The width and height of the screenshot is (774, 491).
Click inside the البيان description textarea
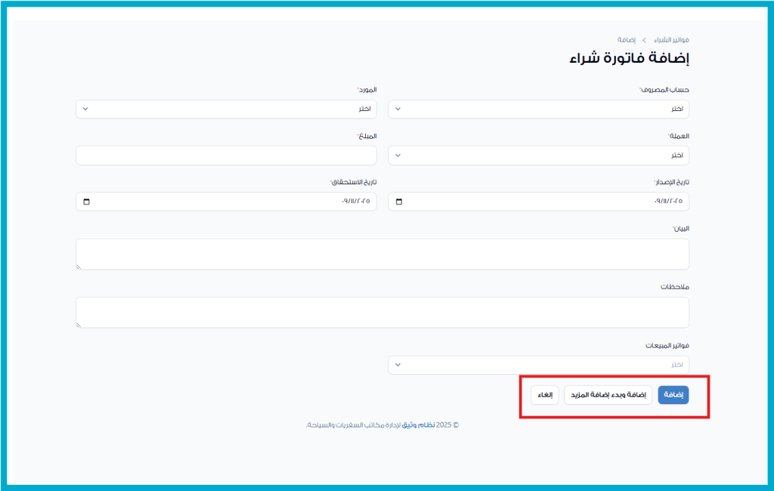[382, 254]
